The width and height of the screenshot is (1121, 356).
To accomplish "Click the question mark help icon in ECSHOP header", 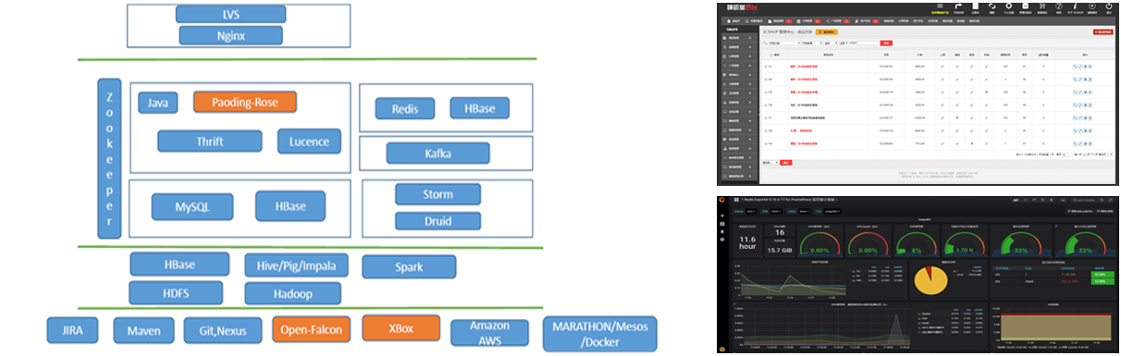I will (x=1058, y=6).
